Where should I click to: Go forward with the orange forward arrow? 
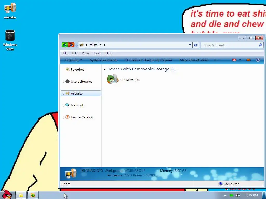point(71,45)
